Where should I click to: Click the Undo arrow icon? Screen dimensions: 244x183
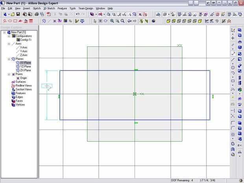tap(78, 14)
